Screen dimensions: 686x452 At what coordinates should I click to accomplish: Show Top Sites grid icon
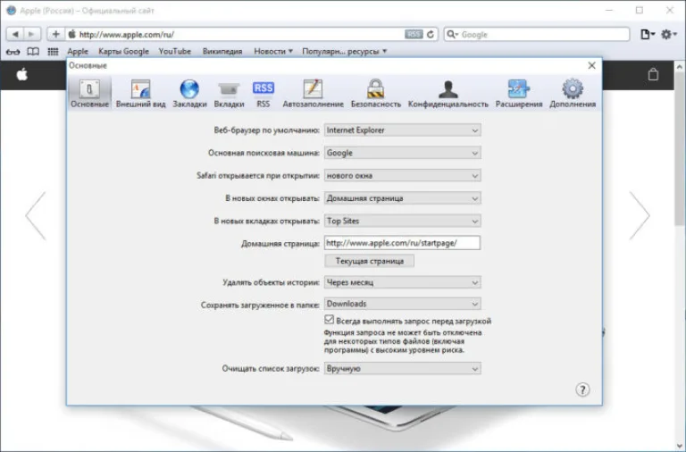pyautogui.click(x=53, y=52)
